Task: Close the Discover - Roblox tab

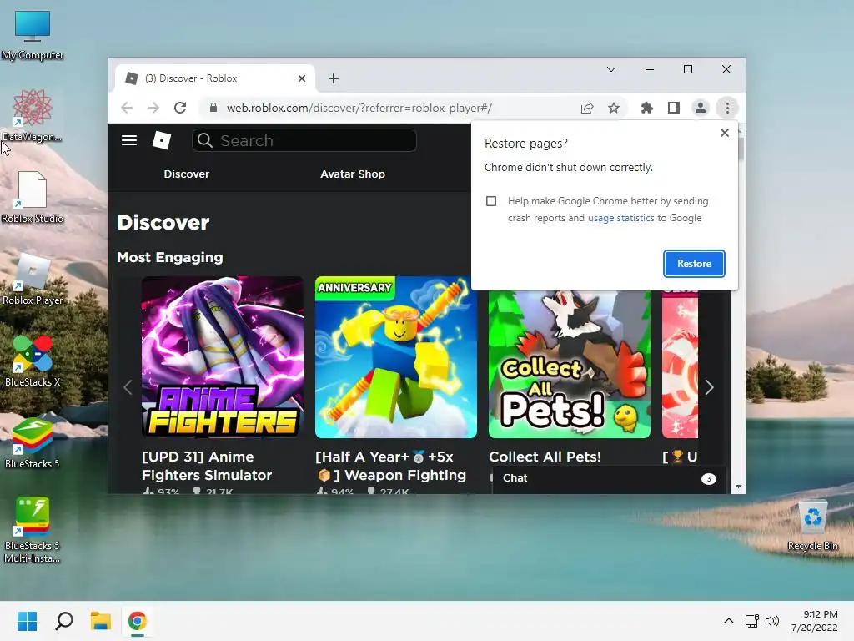Action: pyautogui.click(x=302, y=78)
